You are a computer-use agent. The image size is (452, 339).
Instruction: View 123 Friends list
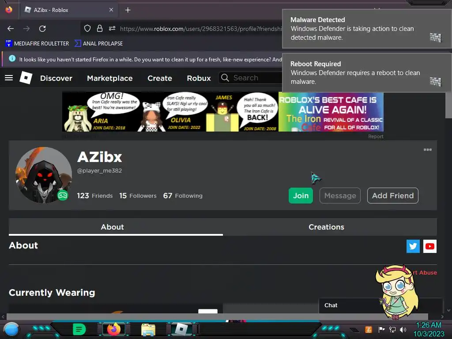point(95,196)
